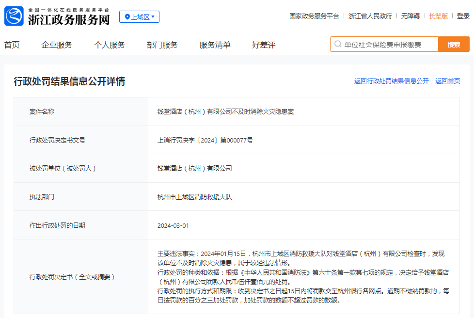Image resolution: width=474 pixels, height=318 pixels.
Task: Click the 作出行政处罚的日期 label
Action: click(57, 225)
